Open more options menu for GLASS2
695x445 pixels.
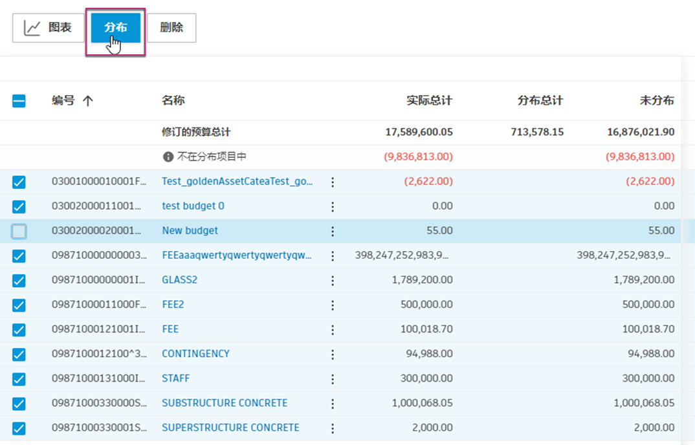point(333,281)
